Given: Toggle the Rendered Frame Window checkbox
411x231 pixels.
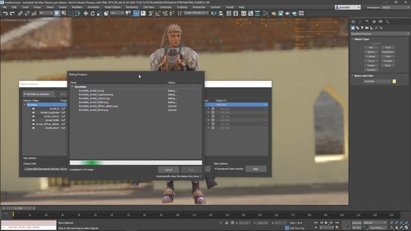Looking at the screenshot, I should (216, 169).
